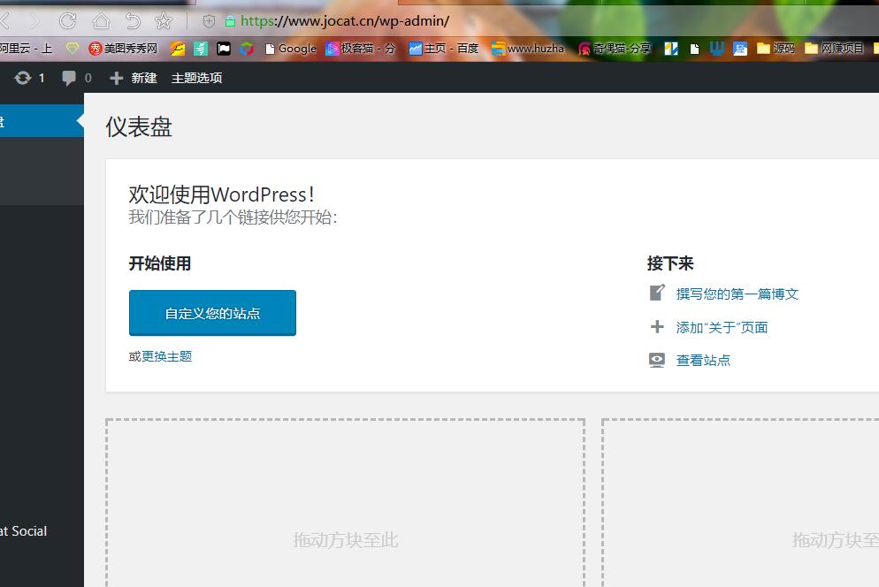Click the browser forward arrow

pyautogui.click(x=34, y=21)
